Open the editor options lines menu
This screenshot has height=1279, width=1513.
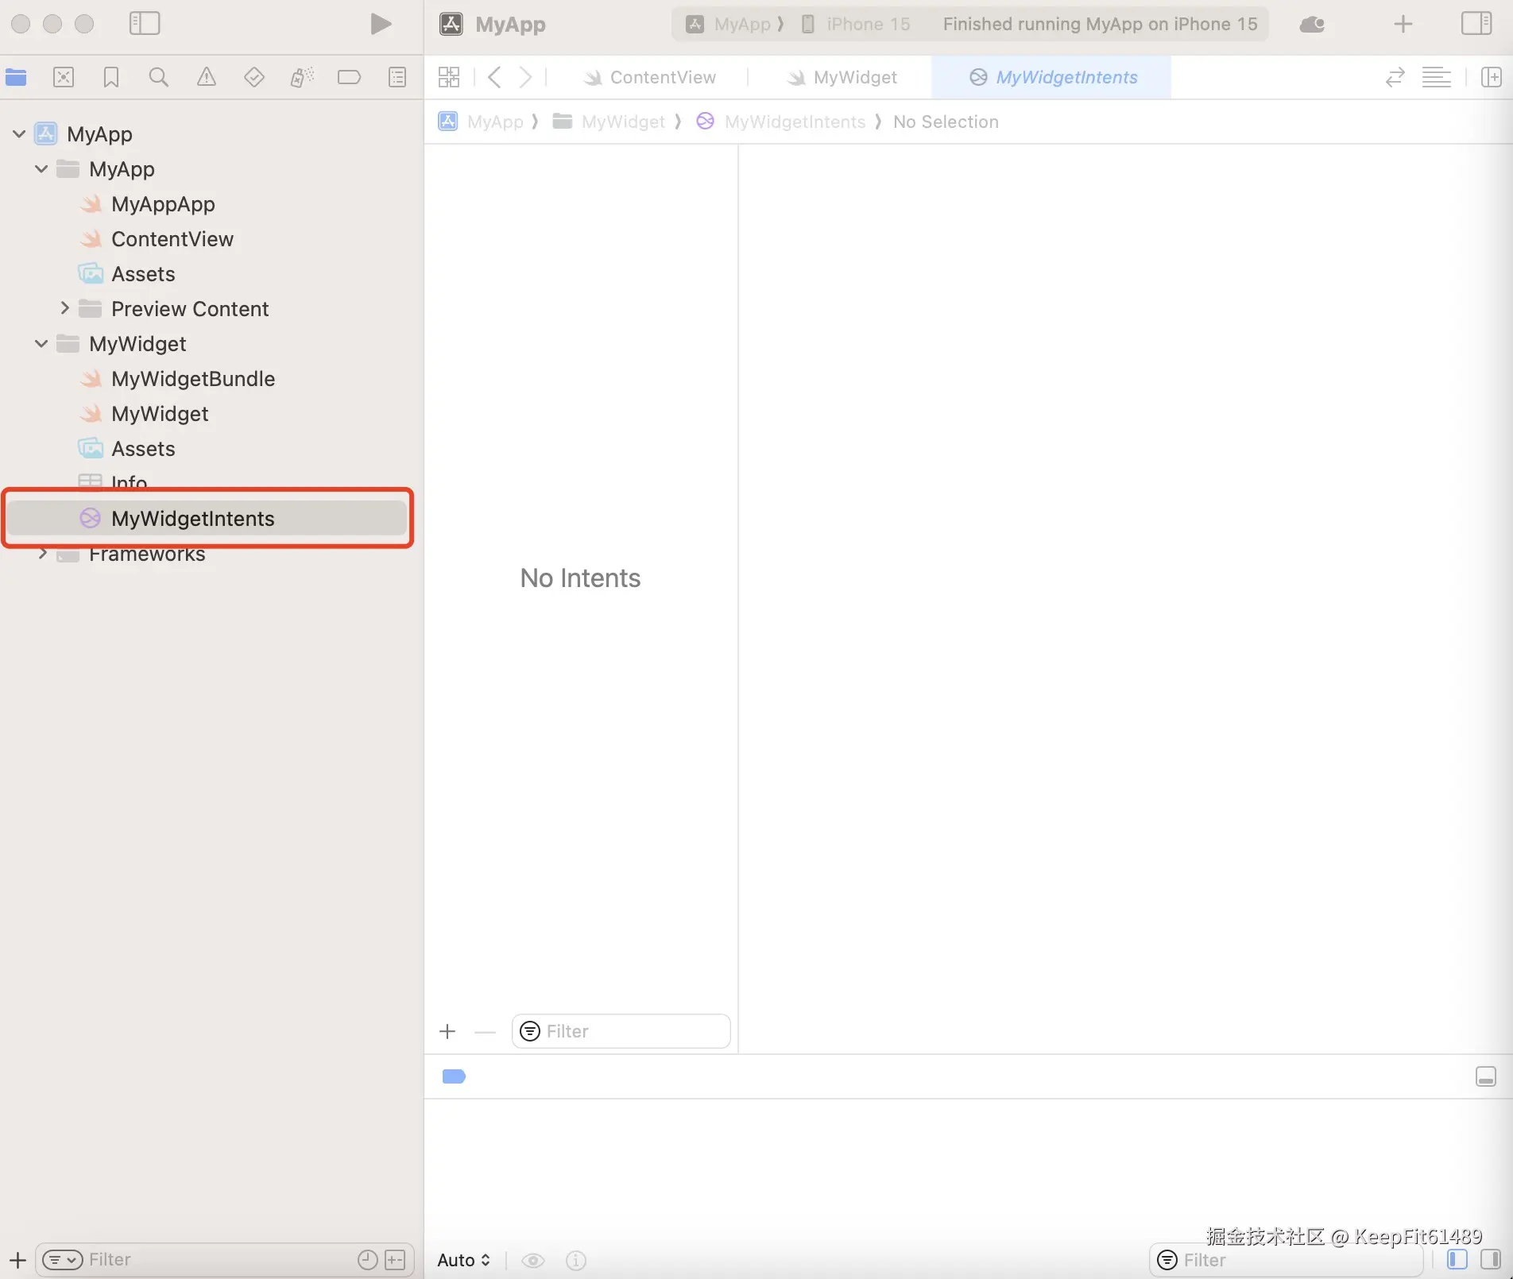pos(1436,77)
